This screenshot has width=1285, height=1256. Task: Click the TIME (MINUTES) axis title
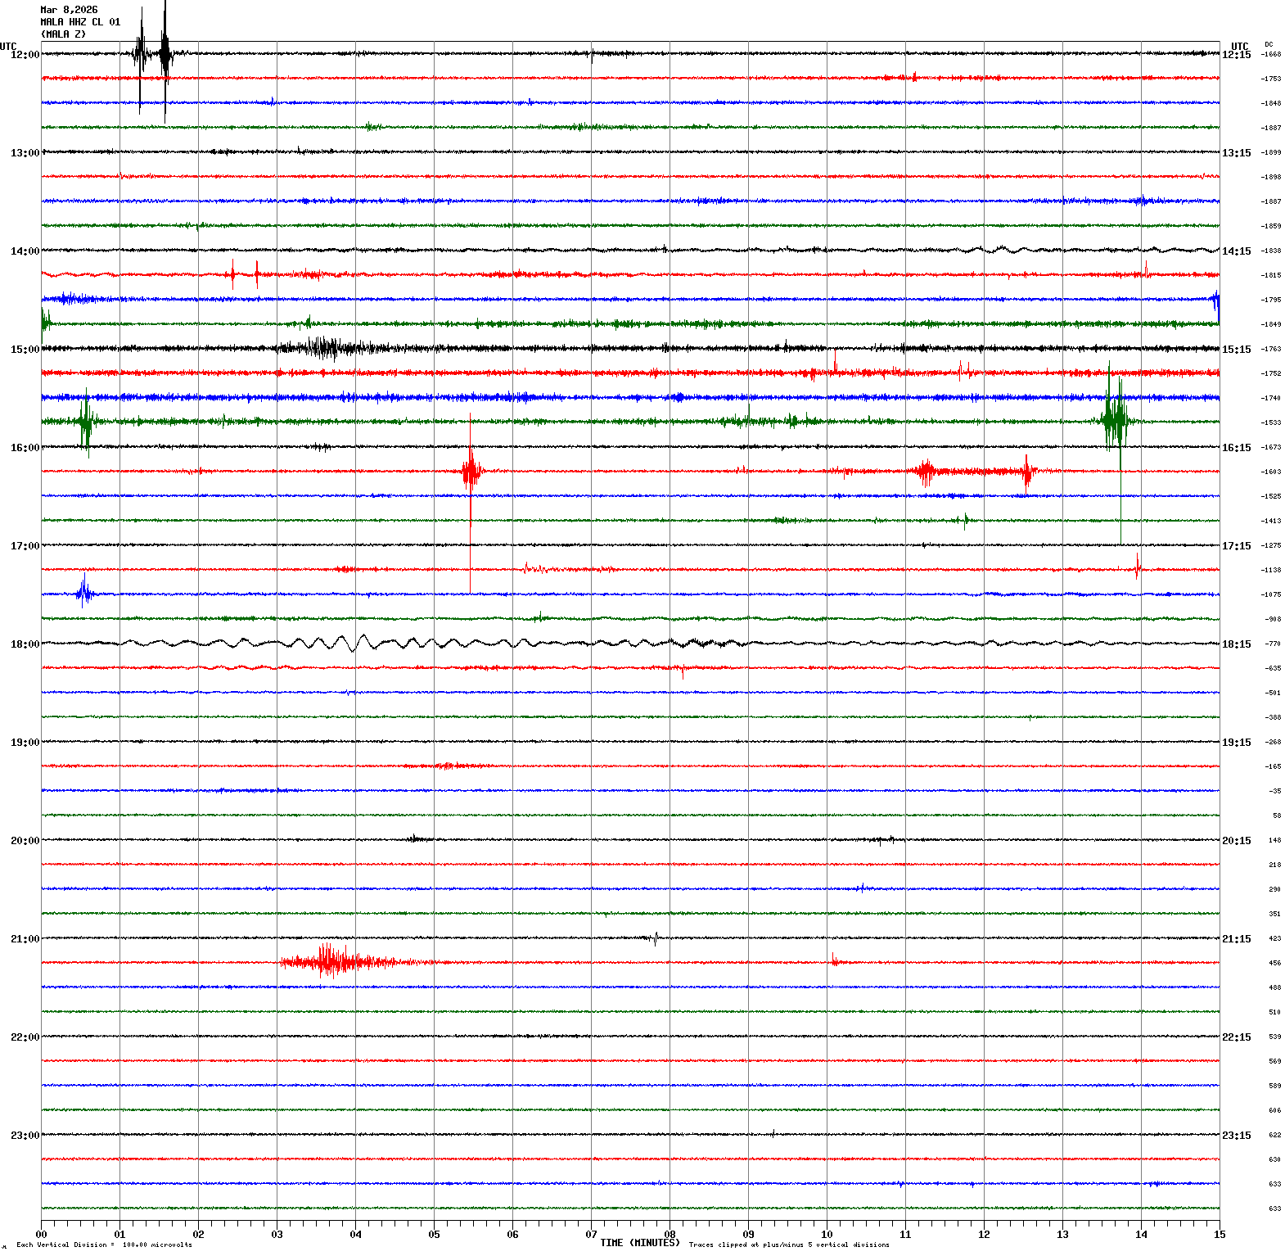(640, 1243)
